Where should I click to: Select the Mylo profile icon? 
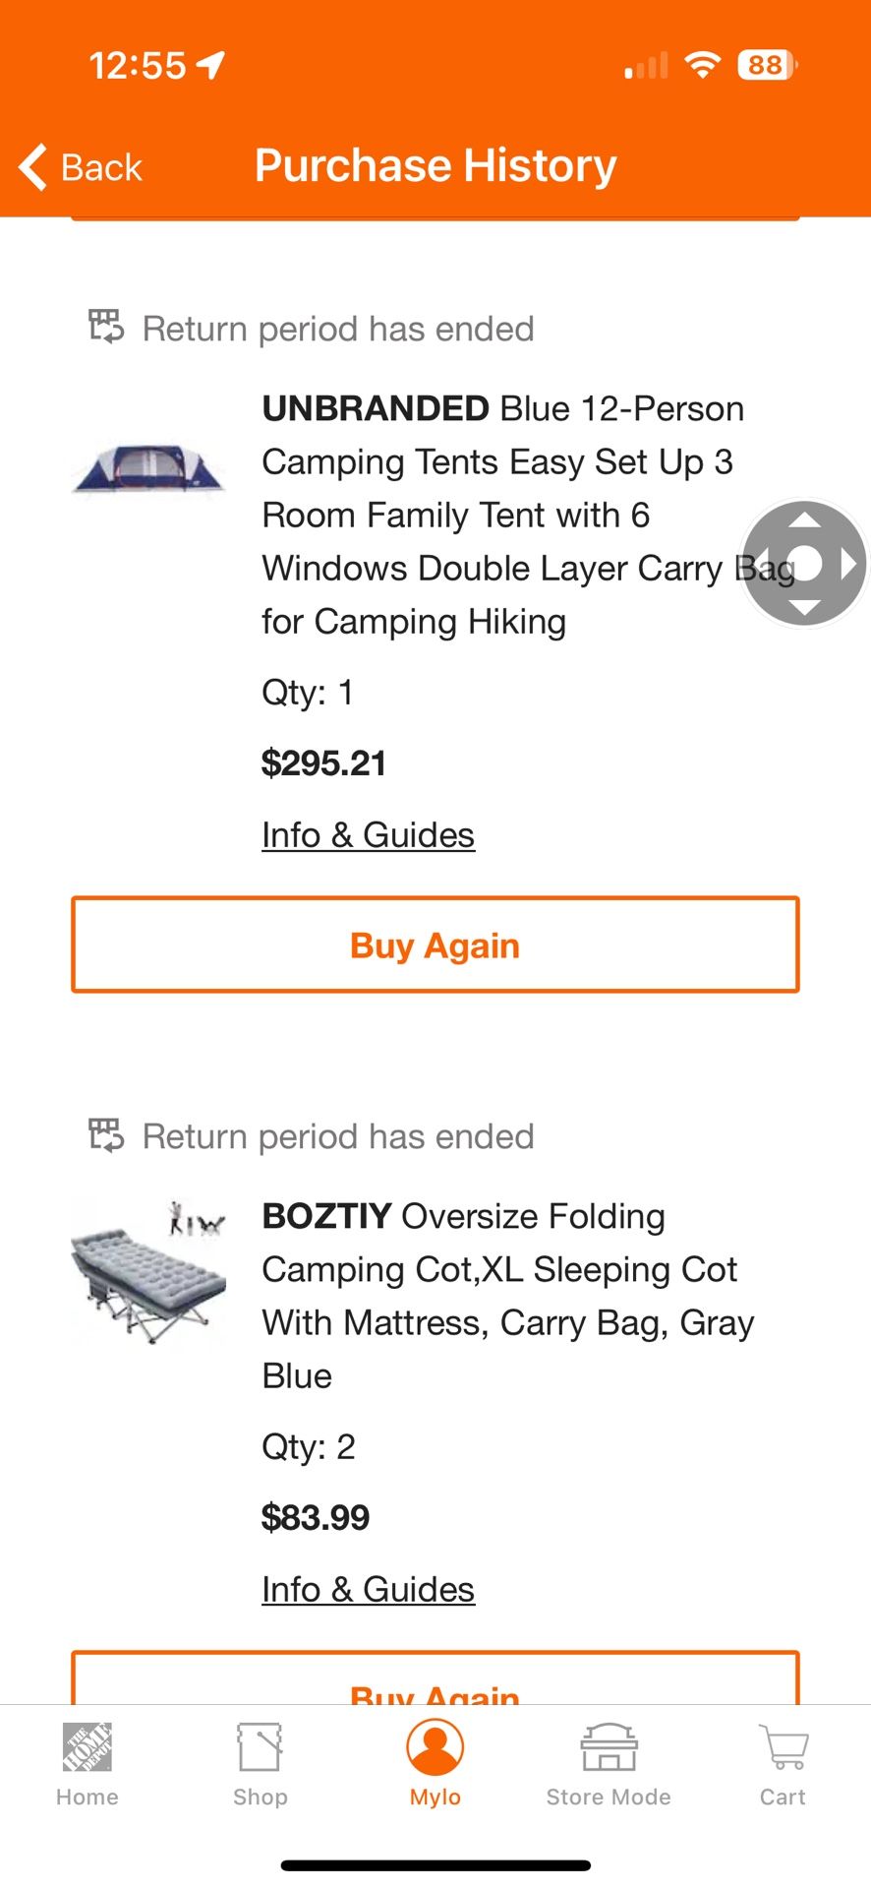(435, 1747)
